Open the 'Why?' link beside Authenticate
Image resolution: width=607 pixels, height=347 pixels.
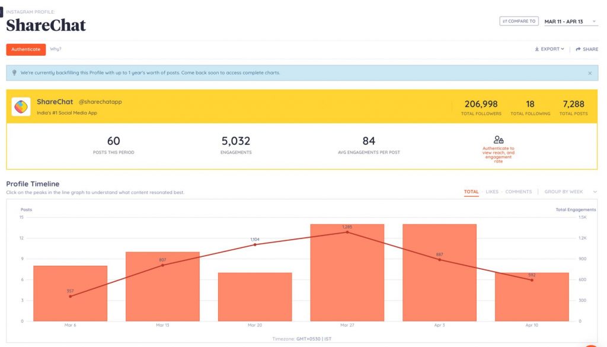(x=55, y=49)
